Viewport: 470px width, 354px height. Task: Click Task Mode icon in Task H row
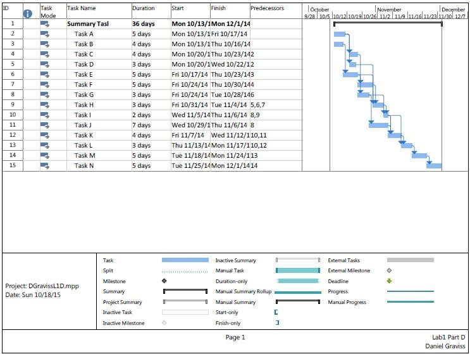(45, 105)
